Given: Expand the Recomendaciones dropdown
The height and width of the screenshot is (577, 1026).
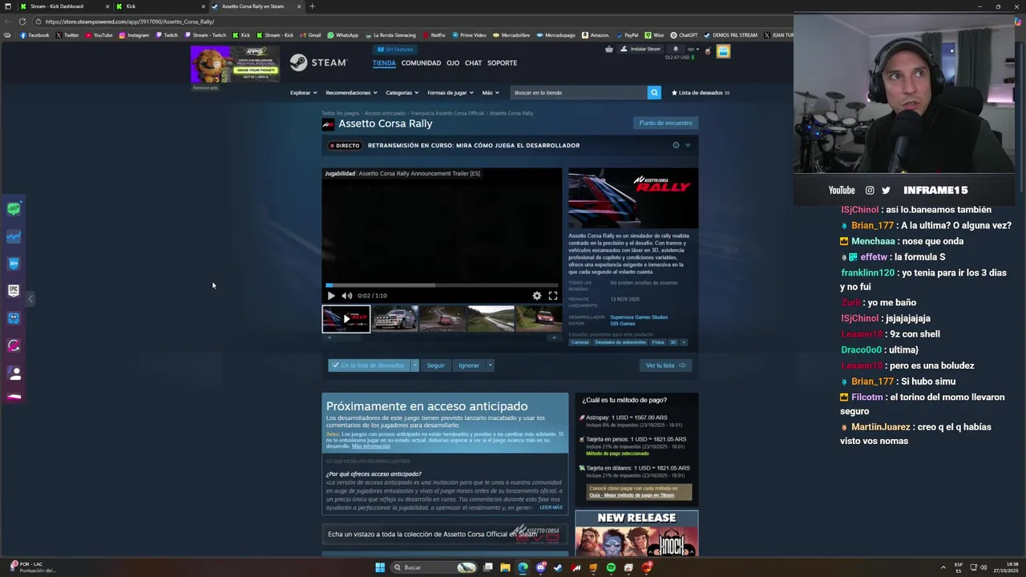Looking at the screenshot, I should point(351,92).
